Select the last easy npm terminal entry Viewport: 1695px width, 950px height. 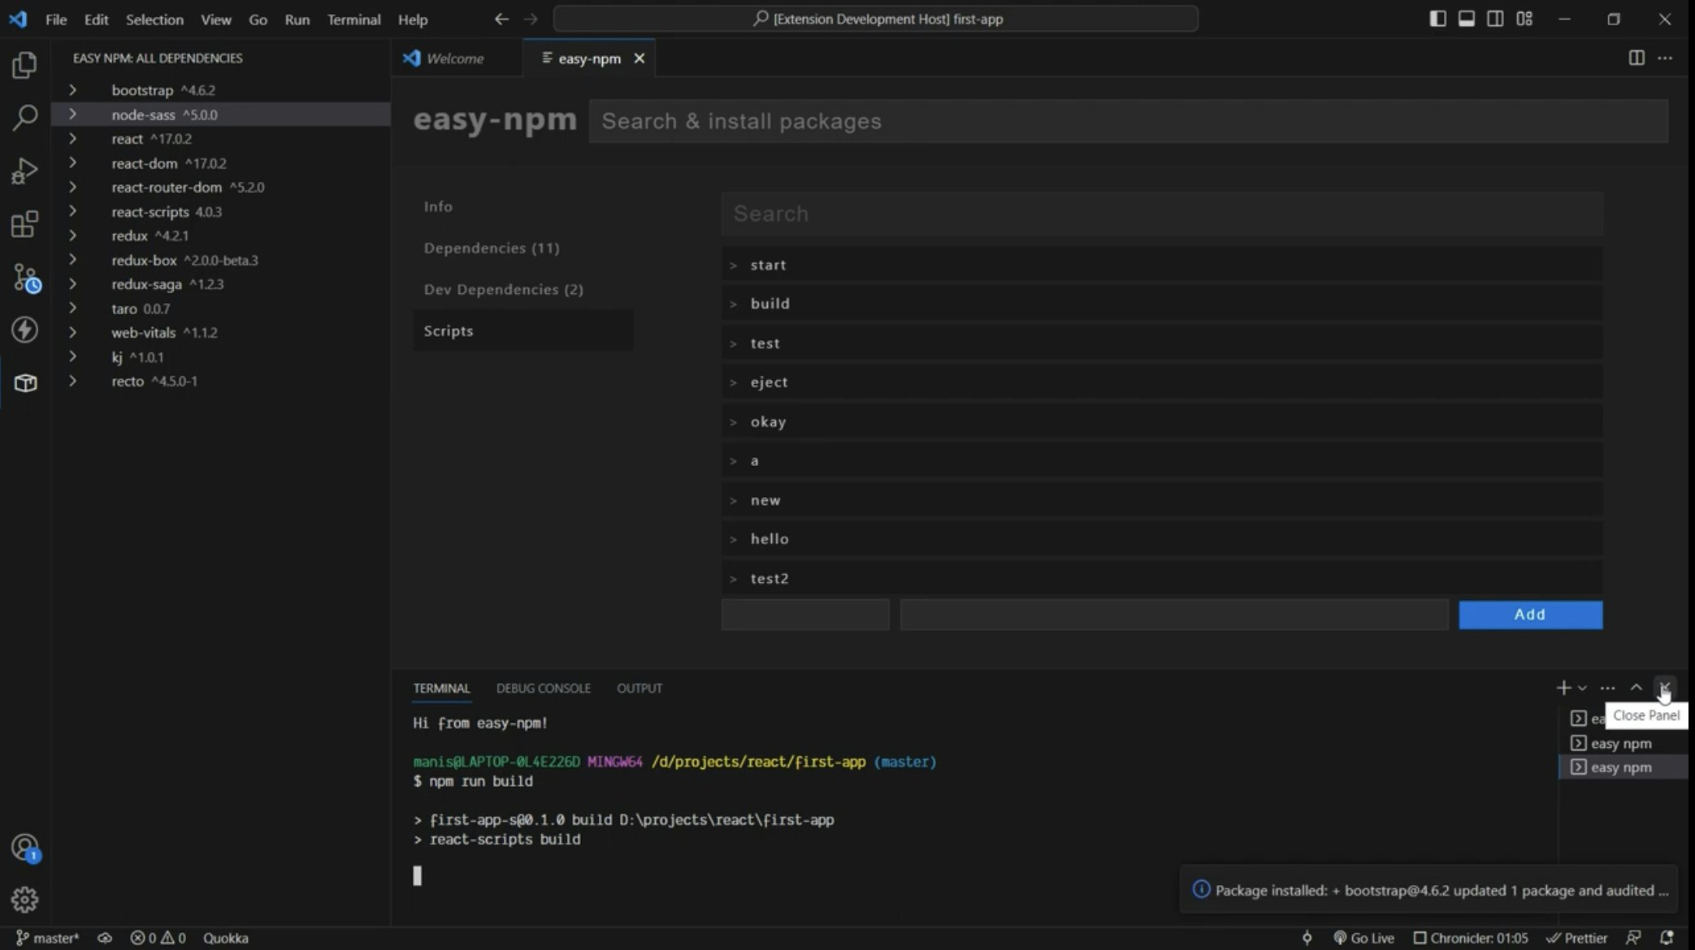pyautogui.click(x=1623, y=767)
